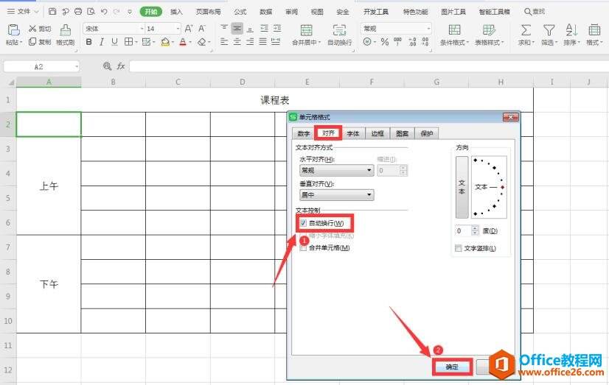
Task: Click the percent style % icon
Action: [384, 42]
